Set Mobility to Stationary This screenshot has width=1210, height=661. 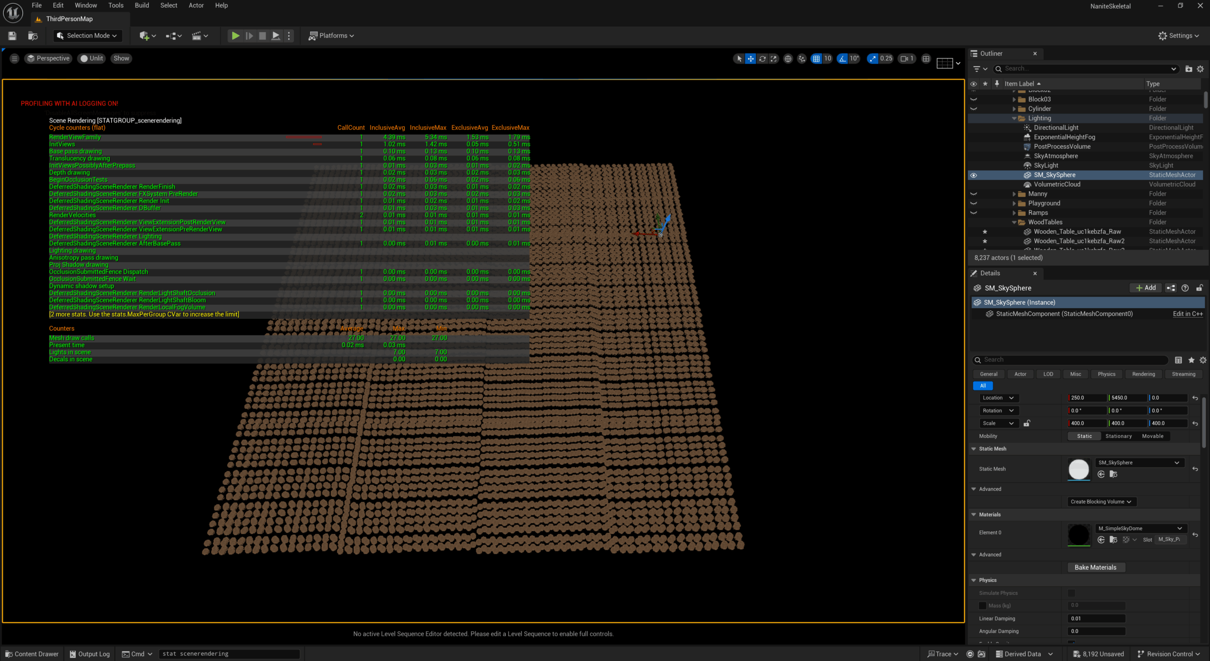coord(1118,436)
